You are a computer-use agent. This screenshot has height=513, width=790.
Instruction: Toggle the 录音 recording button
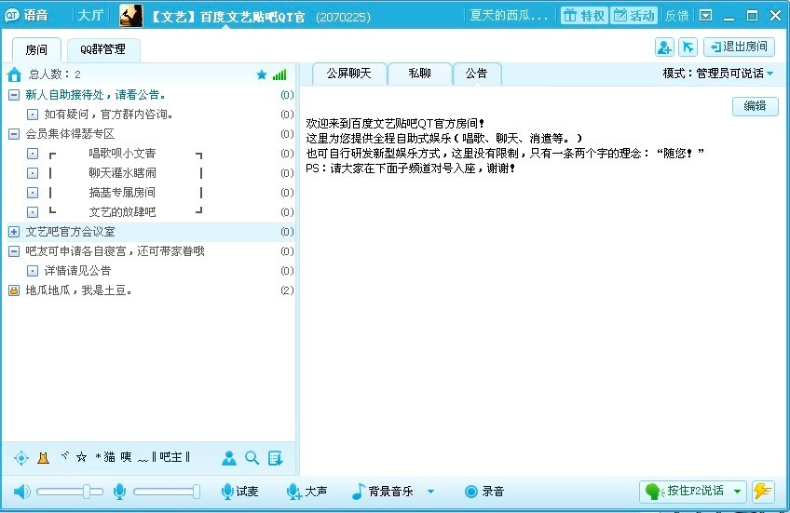(x=484, y=492)
